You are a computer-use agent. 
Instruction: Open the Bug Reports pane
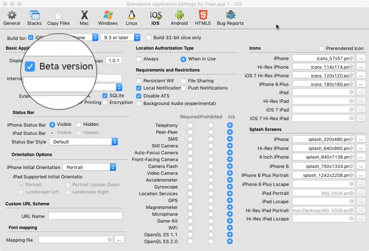(230, 18)
